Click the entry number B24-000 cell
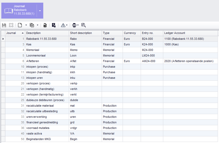The height and width of the screenshot is (143, 219). click(152, 39)
